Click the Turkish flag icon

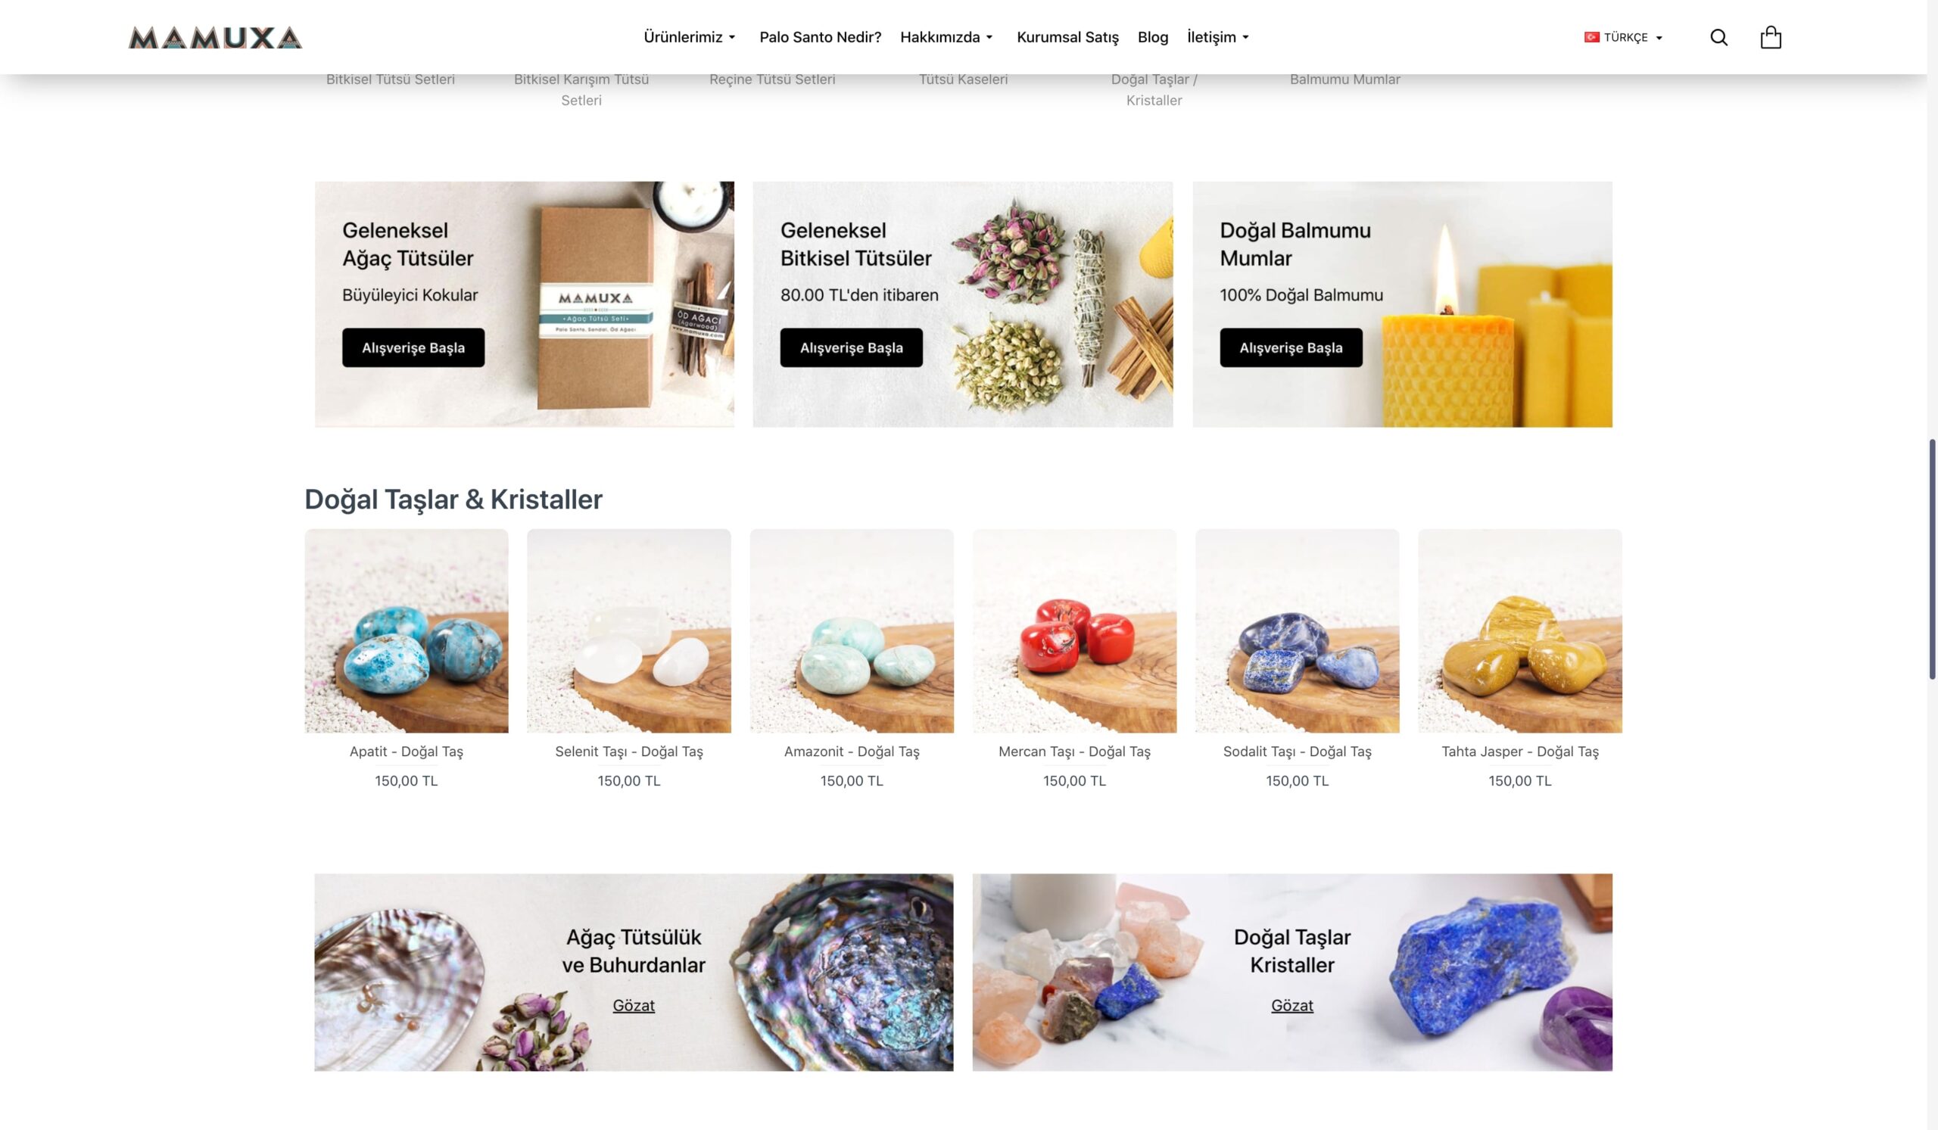click(x=1591, y=37)
